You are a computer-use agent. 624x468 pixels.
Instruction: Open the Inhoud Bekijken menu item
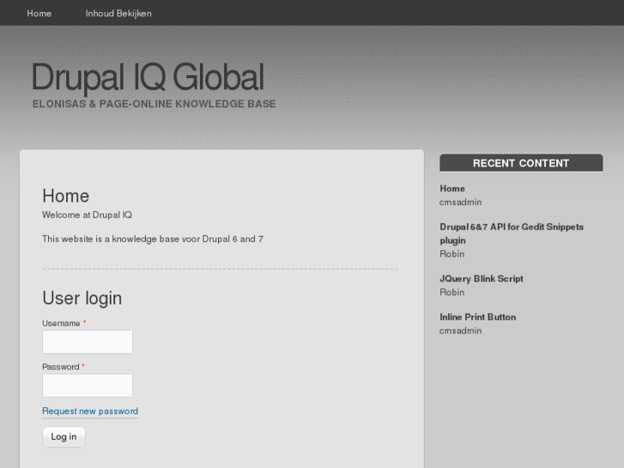118,13
